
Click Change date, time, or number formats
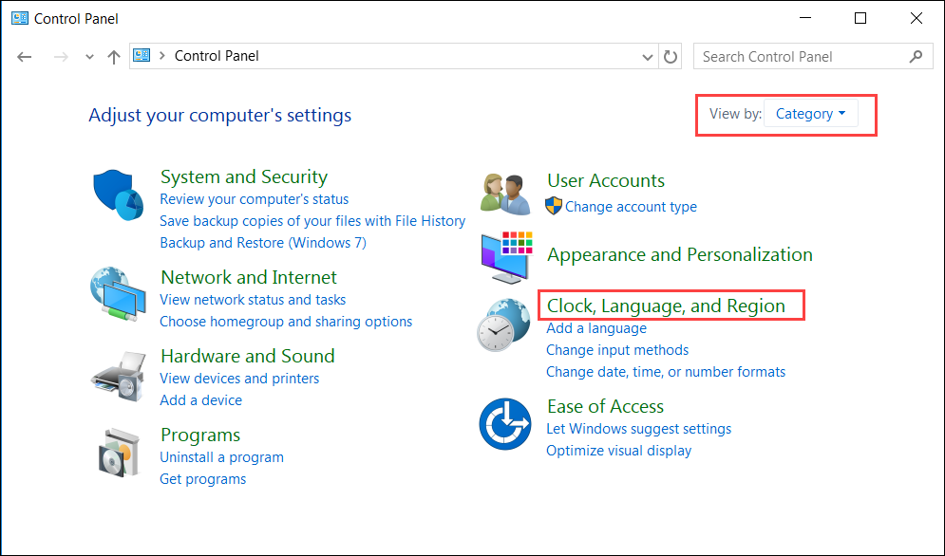[x=666, y=372]
